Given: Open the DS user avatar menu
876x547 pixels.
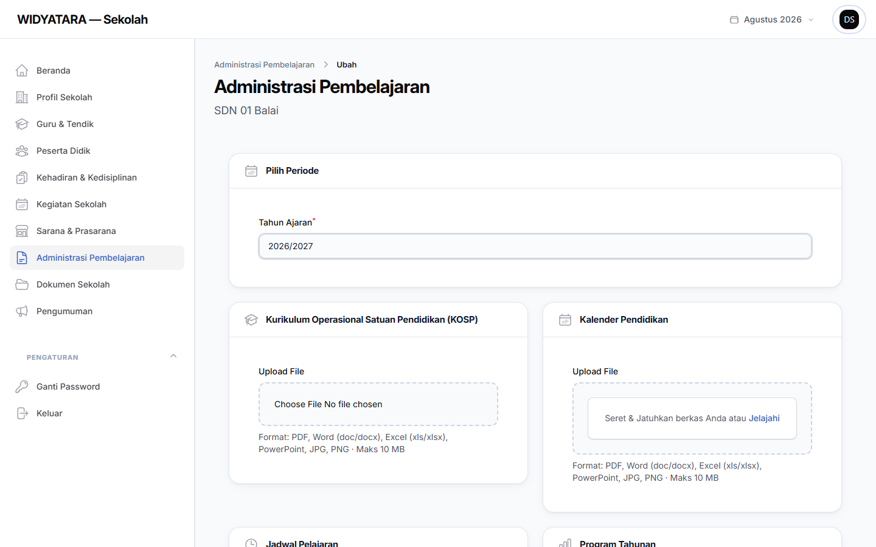Looking at the screenshot, I should (x=849, y=19).
